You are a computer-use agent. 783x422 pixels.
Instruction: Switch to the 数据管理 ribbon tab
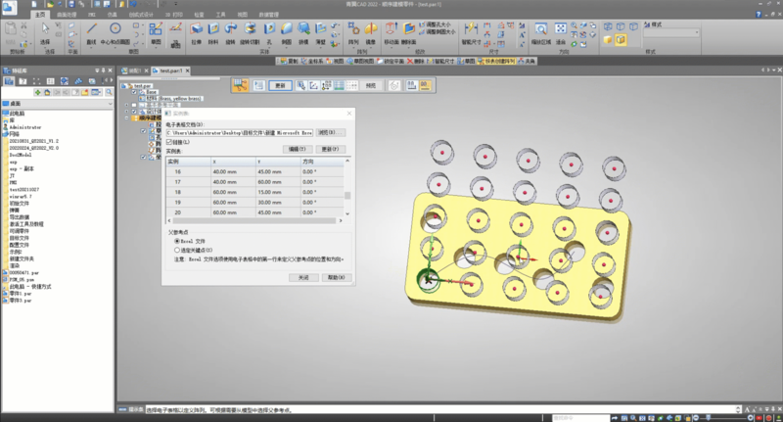(267, 16)
